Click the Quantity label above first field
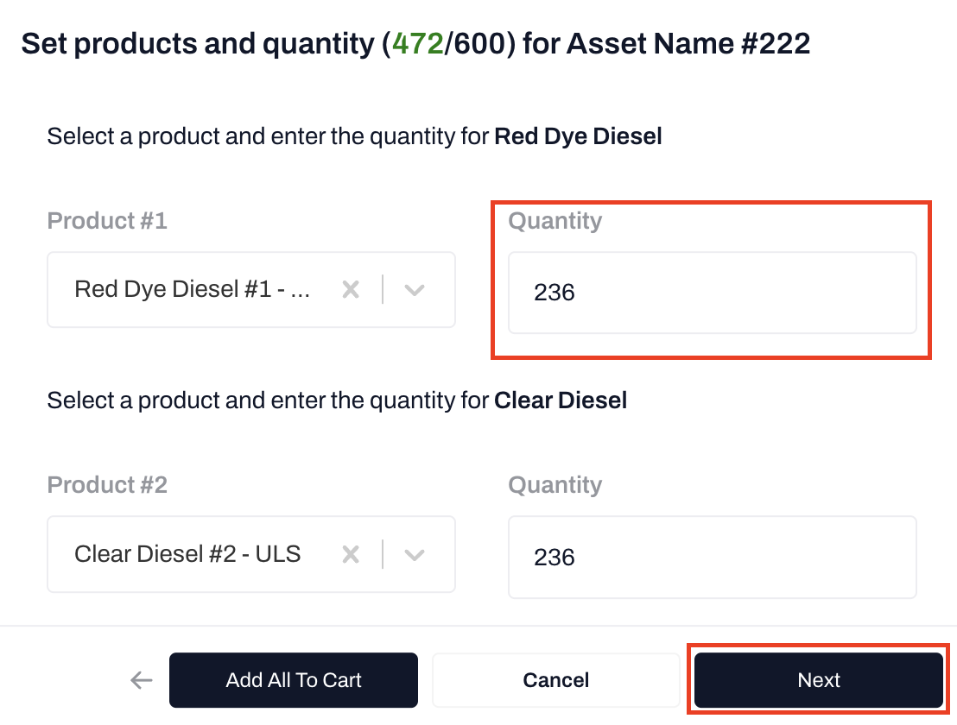The height and width of the screenshot is (725, 957). coord(555,221)
